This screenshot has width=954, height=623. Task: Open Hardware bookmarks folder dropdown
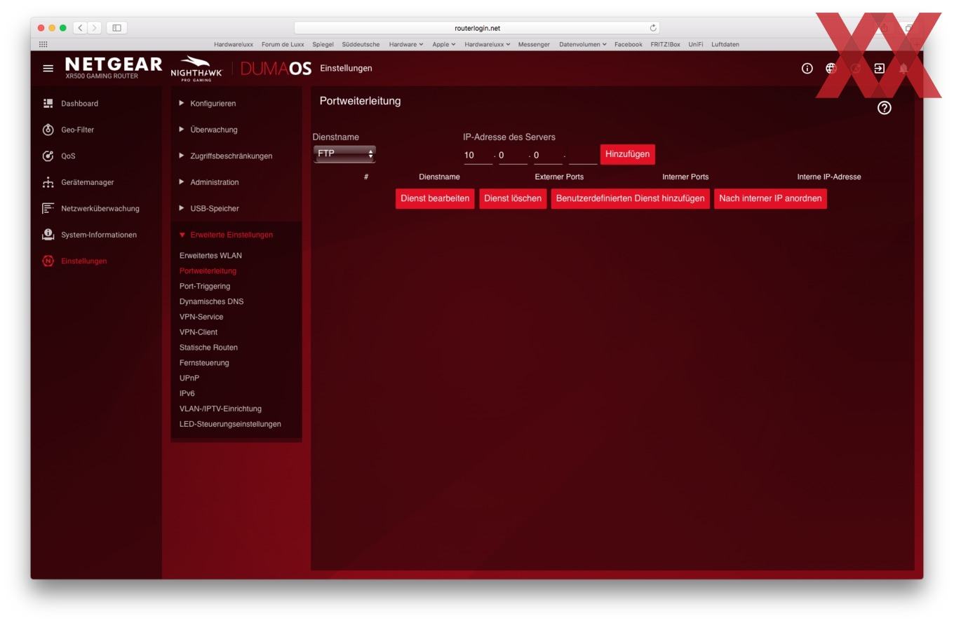(x=406, y=44)
